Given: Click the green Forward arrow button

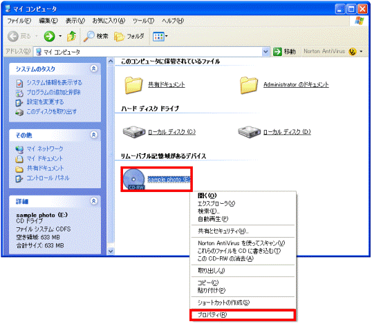Looking at the screenshot, I should coord(49,36).
